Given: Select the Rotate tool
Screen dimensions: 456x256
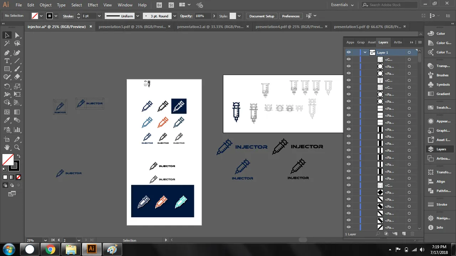Looking at the screenshot, I should (x=7, y=86).
